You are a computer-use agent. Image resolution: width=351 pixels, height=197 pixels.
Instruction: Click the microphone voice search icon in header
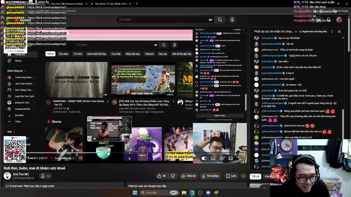[x=232, y=20]
